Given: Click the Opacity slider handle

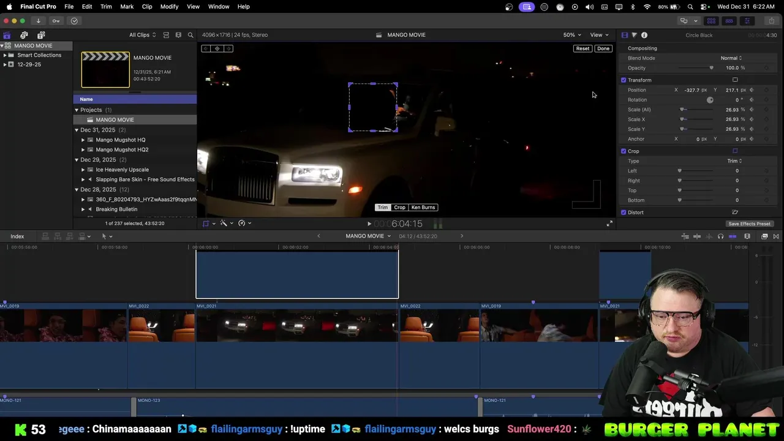Looking at the screenshot, I should pyautogui.click(x=711, y=68).
